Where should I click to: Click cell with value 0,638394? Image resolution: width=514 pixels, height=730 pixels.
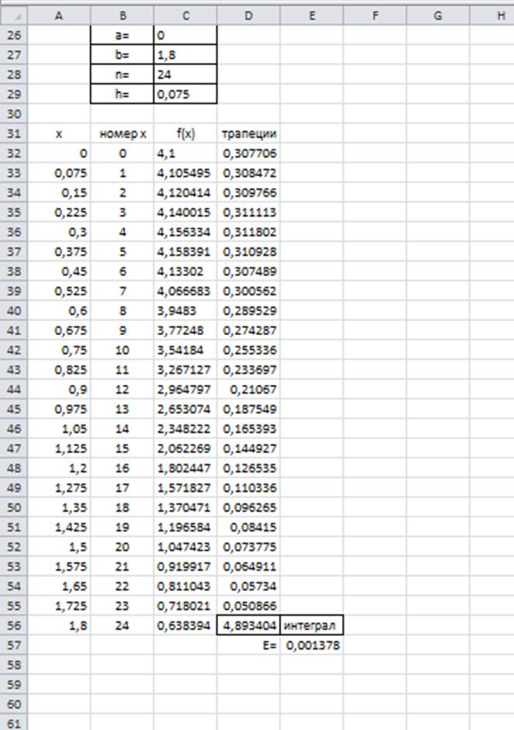[185, 625]
